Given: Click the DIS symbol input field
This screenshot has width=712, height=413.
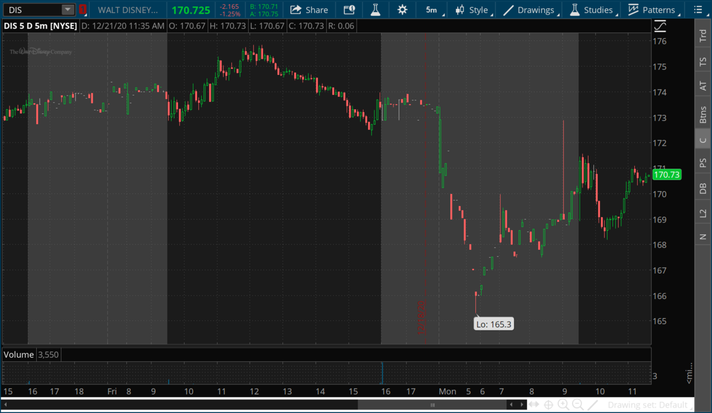Looking at the screenshot, I should (x=33, y=9).
